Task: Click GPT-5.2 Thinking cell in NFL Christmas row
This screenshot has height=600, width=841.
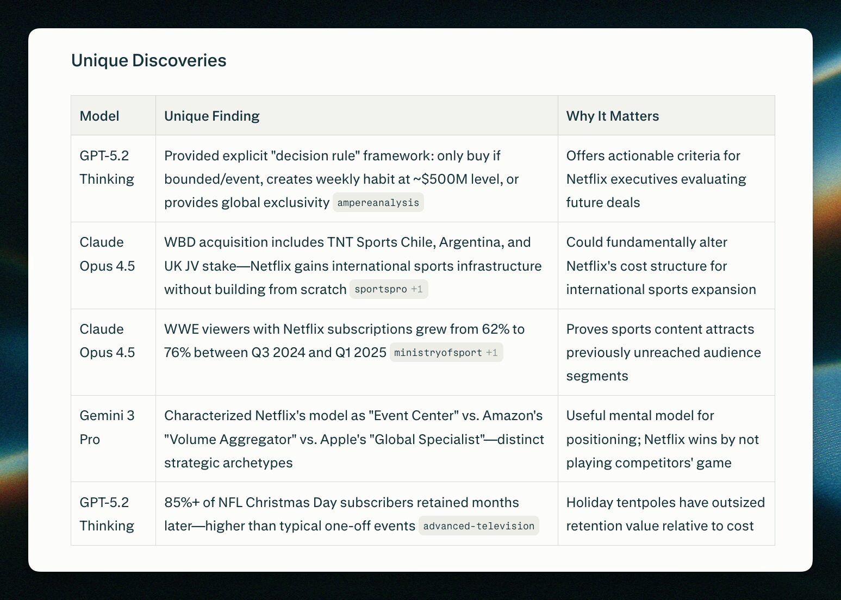Action: point(107,514)
